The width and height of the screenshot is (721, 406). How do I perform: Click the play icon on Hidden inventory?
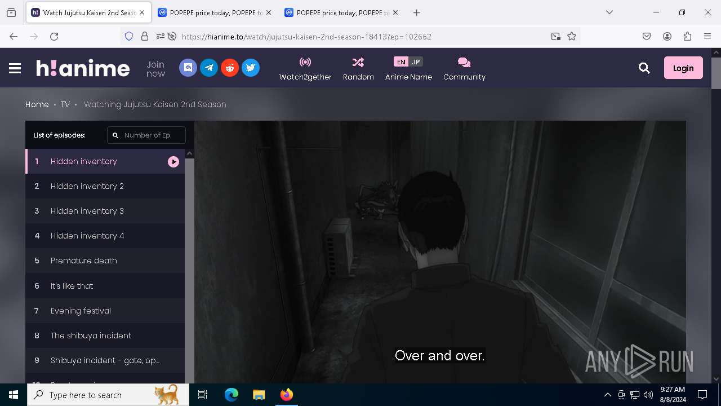(x=173, y=162)
